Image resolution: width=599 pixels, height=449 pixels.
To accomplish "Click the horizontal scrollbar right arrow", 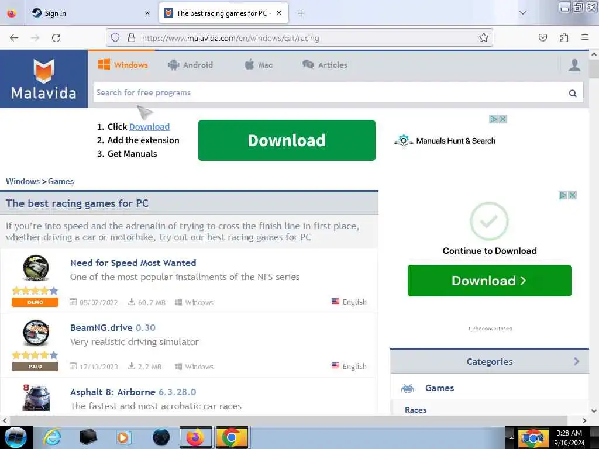I will pyautogui.click(x=584, y=420).
